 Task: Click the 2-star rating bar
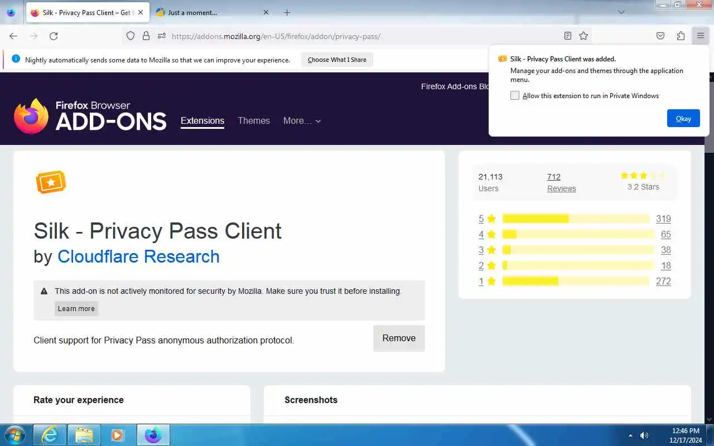[x=578, y=265]
